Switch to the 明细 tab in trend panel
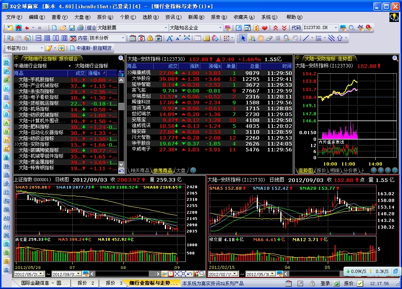 [x=335, y=171]
